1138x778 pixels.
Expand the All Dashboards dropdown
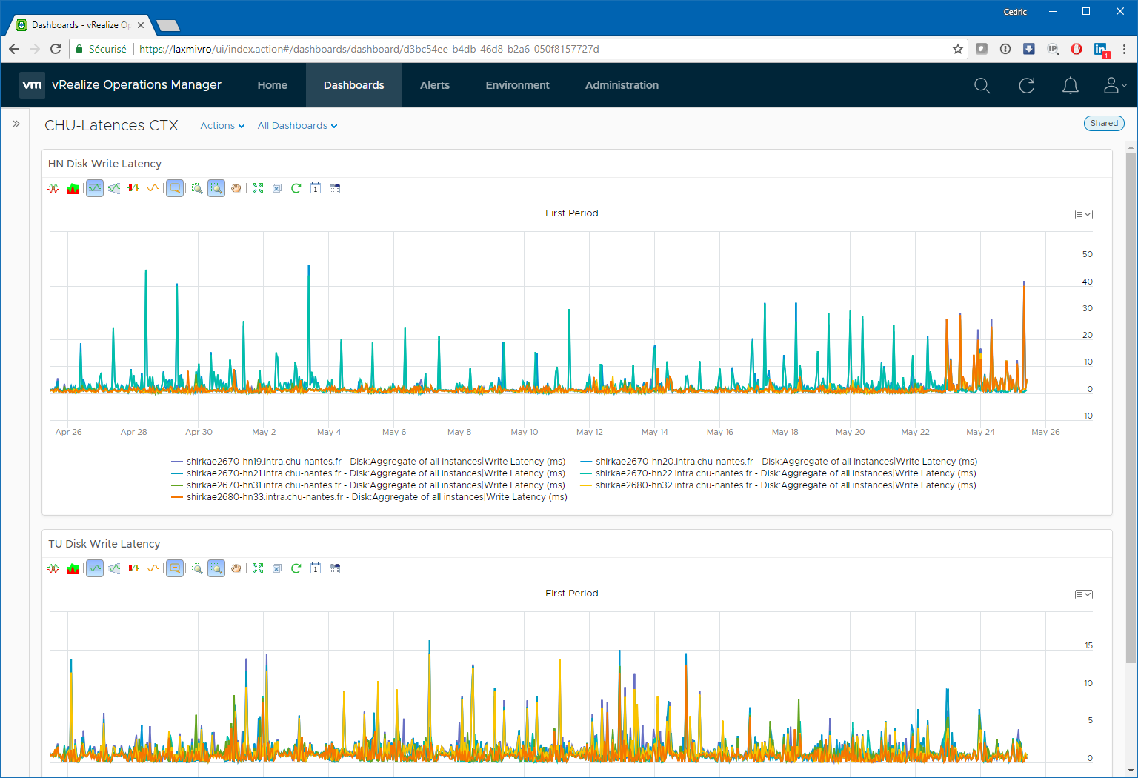[x=297, y=126]
